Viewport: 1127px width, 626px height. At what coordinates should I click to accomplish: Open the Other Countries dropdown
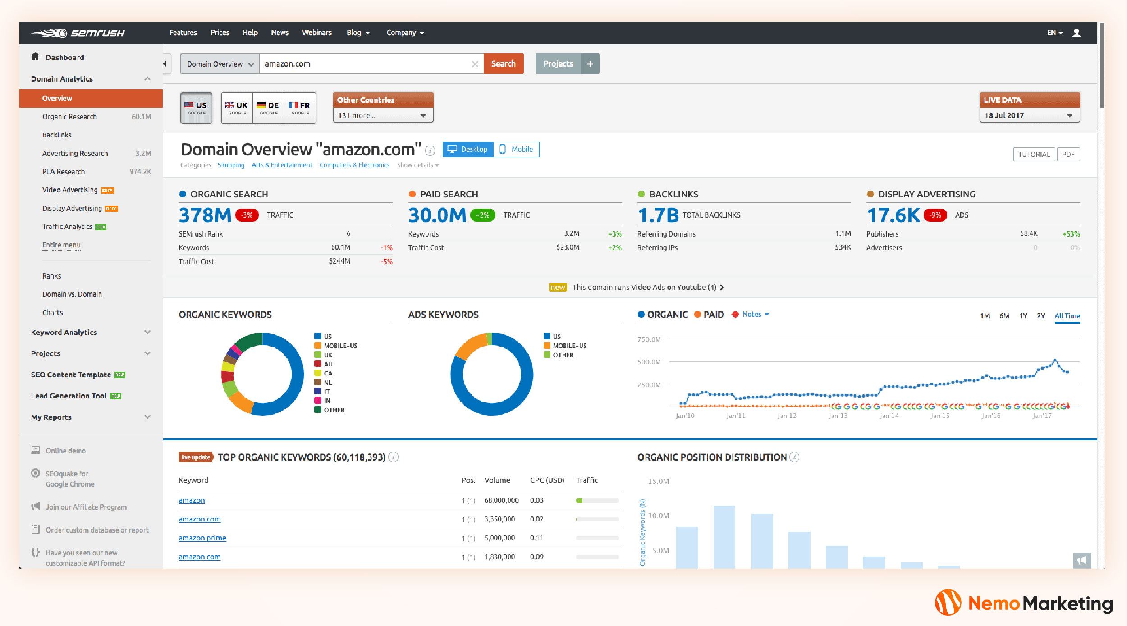coord(383,115)
